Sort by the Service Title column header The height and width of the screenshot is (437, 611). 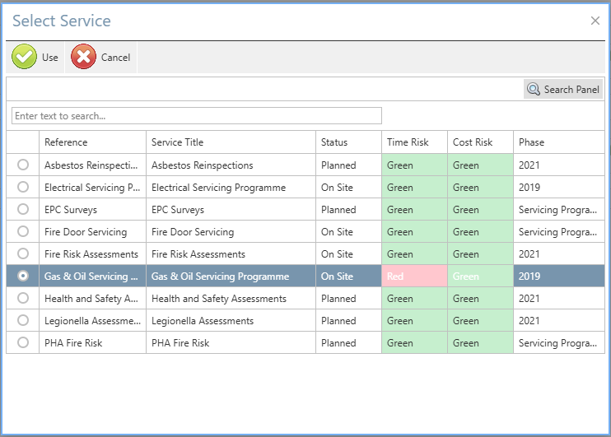tap(177, 142)
